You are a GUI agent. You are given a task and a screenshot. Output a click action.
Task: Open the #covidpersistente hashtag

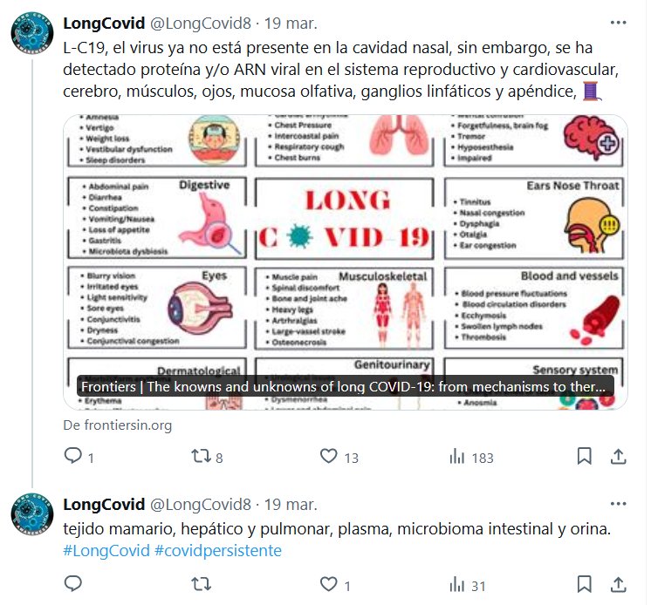tap(218, 551)
